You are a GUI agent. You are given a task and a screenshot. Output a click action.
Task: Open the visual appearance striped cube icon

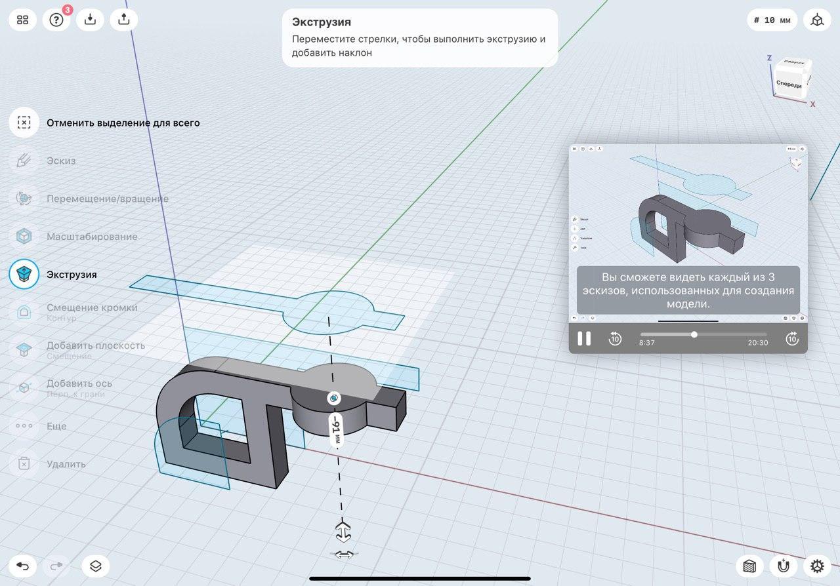pos(749,566)
